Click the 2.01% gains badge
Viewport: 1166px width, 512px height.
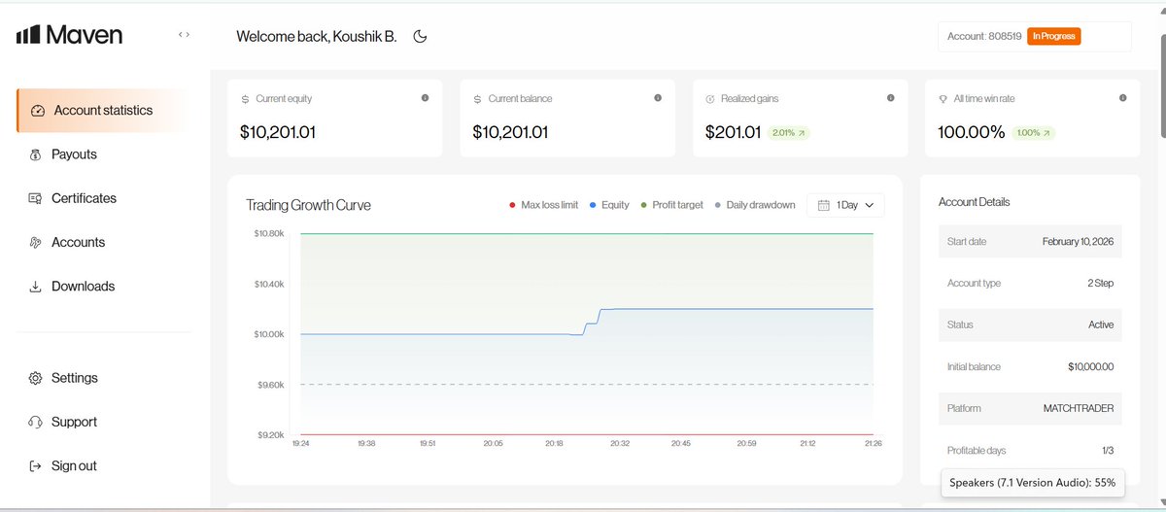click(788, 133)
